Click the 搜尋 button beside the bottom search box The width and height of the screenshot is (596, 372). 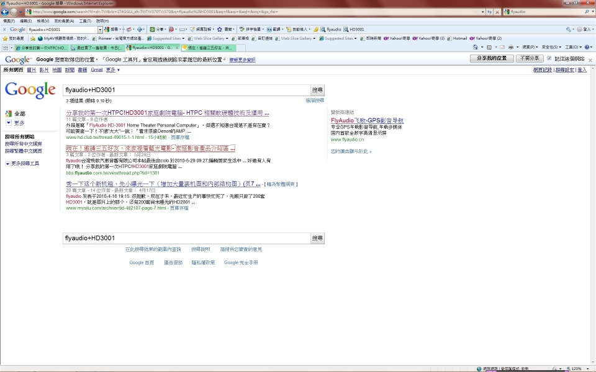click(x=317, y=238)
